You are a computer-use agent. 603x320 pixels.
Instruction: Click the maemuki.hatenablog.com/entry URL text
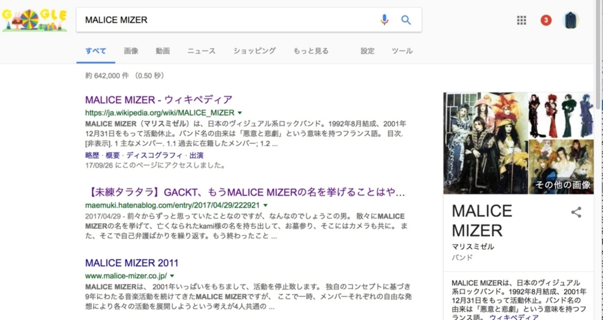point(173,205)
